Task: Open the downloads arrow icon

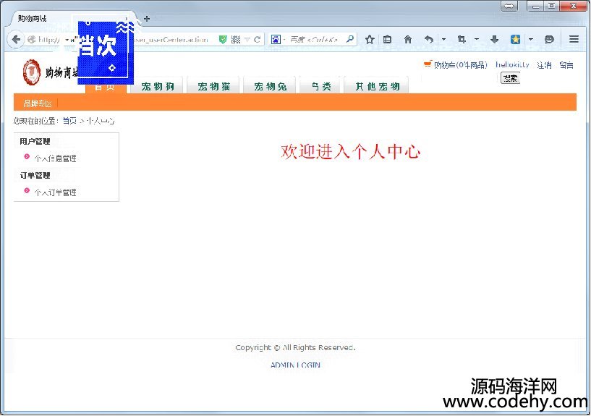Action: click(495, 39)
